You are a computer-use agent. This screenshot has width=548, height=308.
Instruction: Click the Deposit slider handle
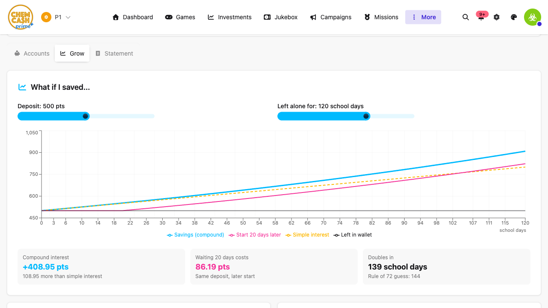click(x=85, y=116)
